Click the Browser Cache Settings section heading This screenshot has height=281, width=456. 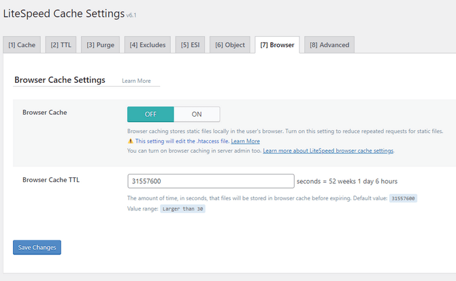60,80
